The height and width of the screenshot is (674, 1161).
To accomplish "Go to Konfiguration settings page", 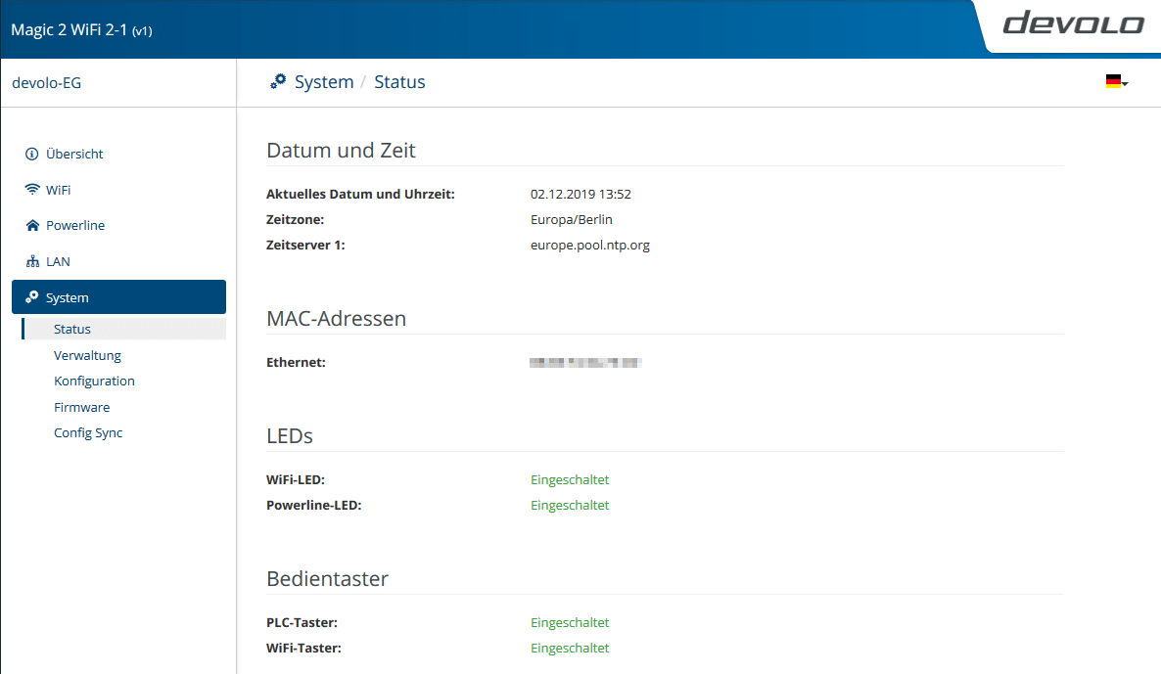I will (94, 382).
